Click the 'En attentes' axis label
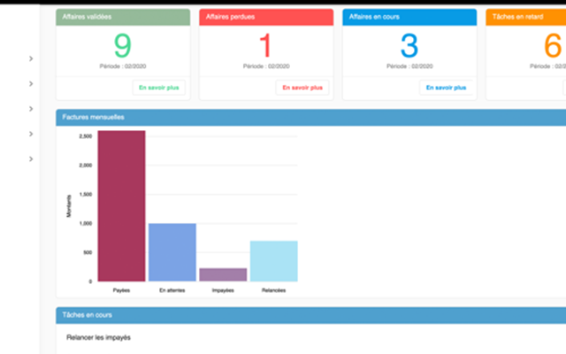 tap(172, 290)
